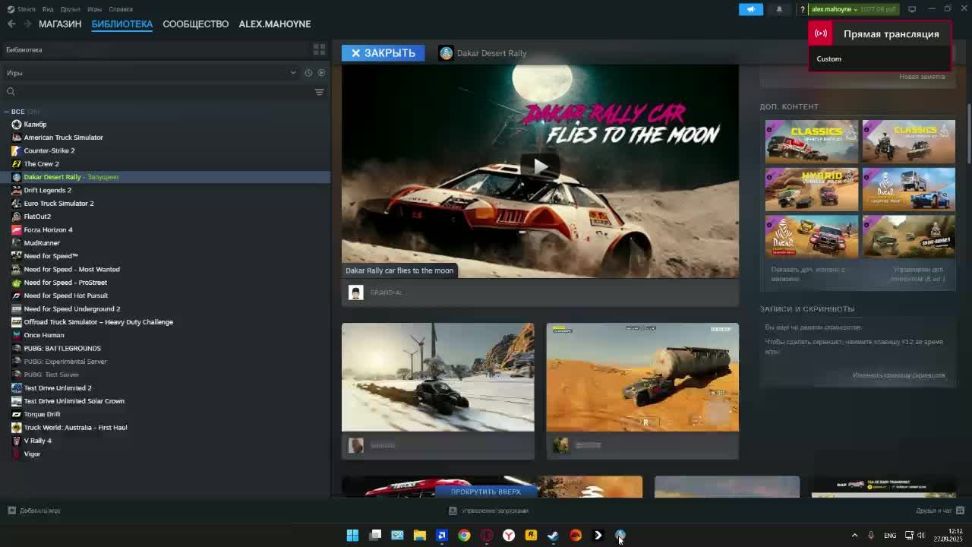Open the Windows Start menu

(352, 536)
